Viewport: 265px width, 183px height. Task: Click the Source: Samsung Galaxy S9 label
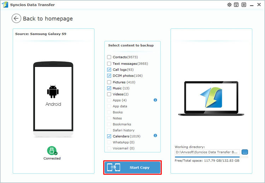[x=41, y=34]
